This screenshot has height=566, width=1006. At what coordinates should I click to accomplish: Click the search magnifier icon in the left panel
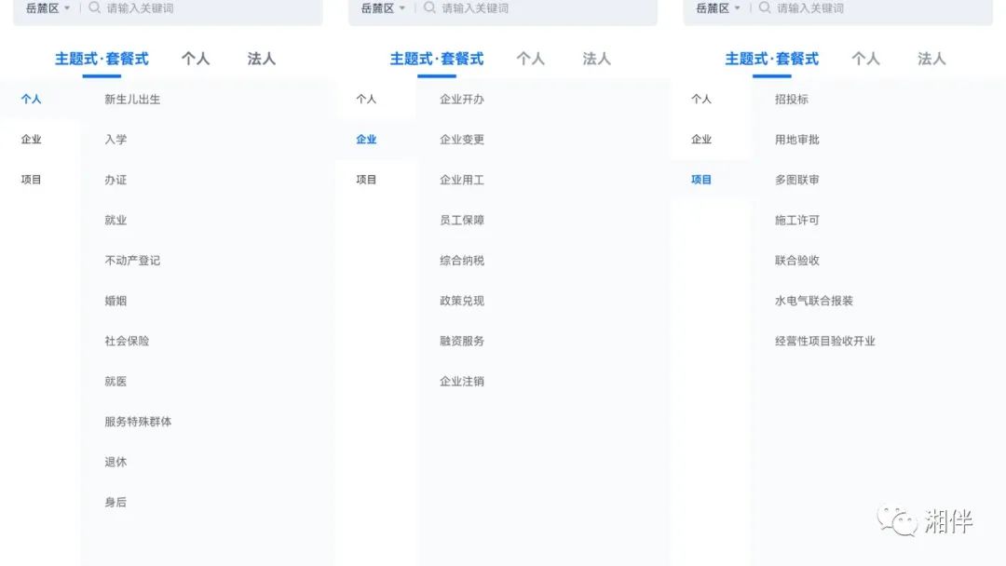[93, 8]
